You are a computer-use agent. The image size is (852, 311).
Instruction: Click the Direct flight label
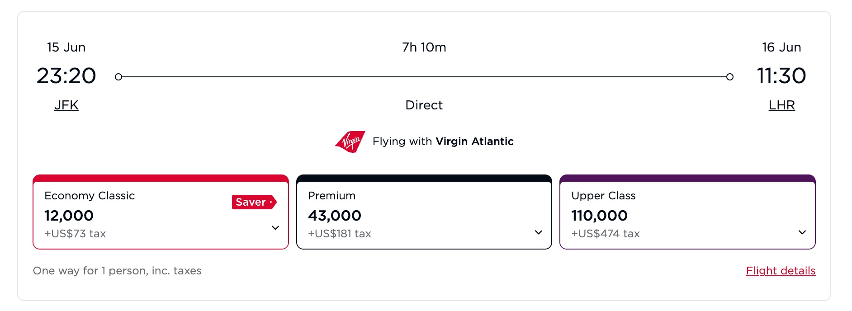pos(424,105)
